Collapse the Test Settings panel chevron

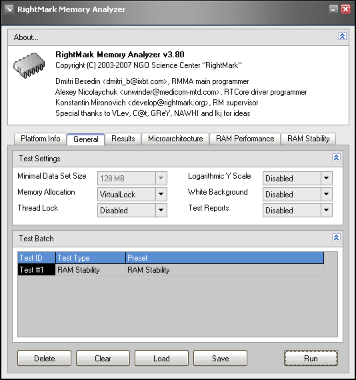[336, 158]
